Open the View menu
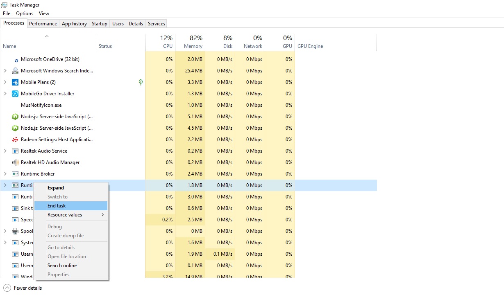This screenshot has height=295, width=504. tap(44, 14)
